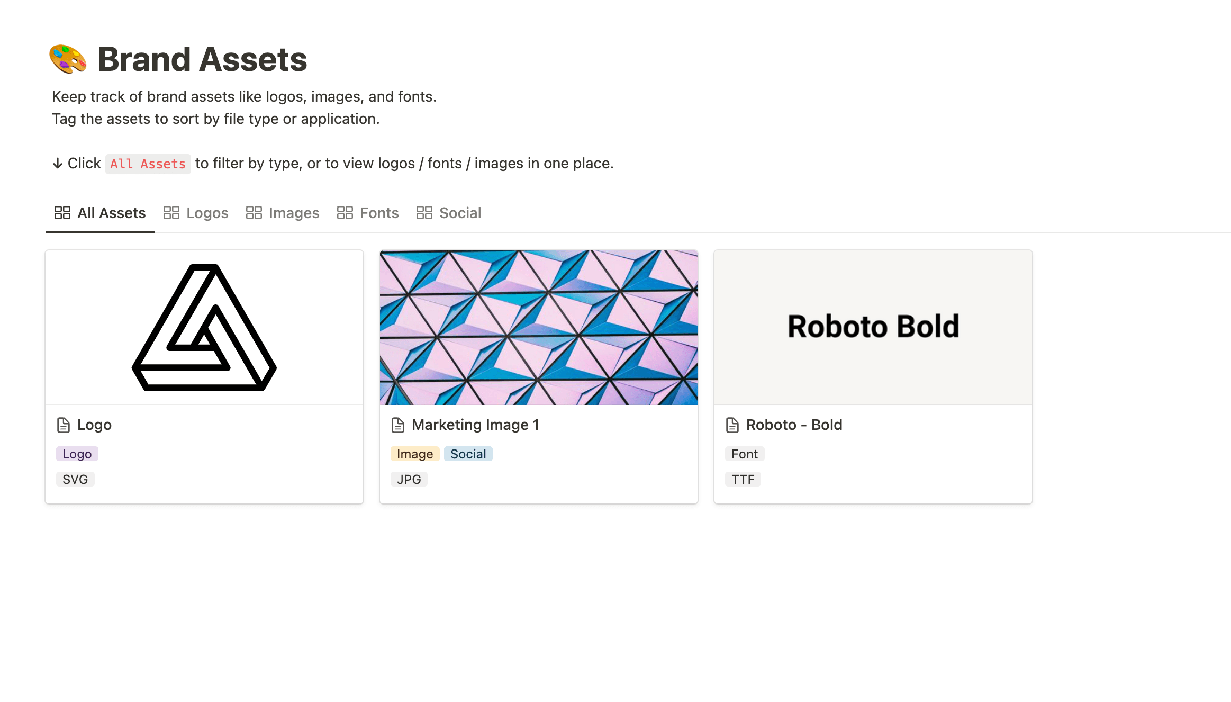
Task: Click the gallery icon beside Images
Action: click(254, 212)
